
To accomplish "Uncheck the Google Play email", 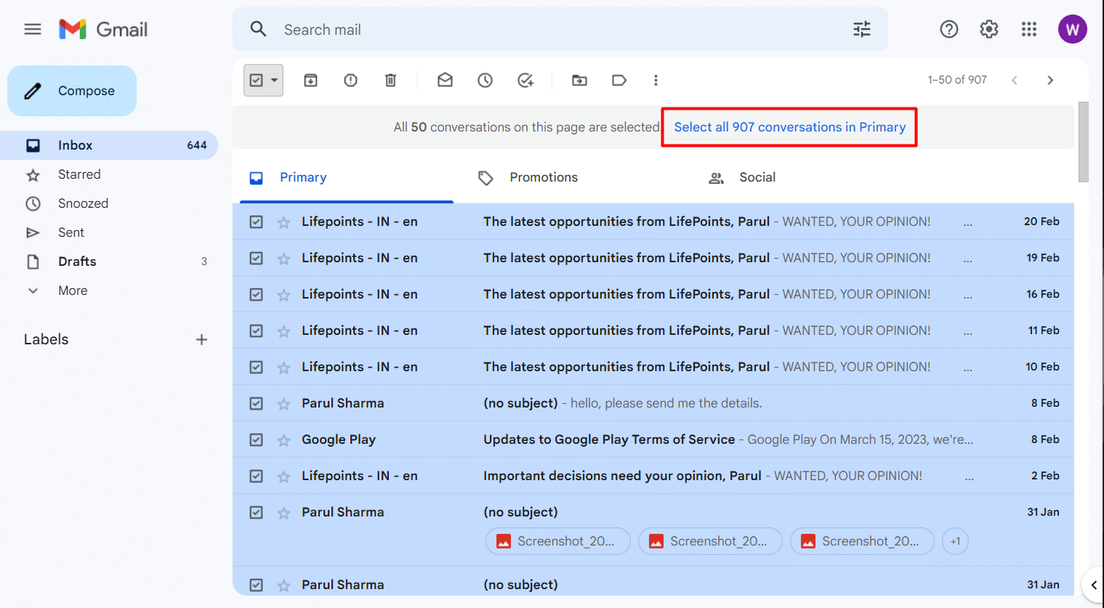I will [256, 439].
